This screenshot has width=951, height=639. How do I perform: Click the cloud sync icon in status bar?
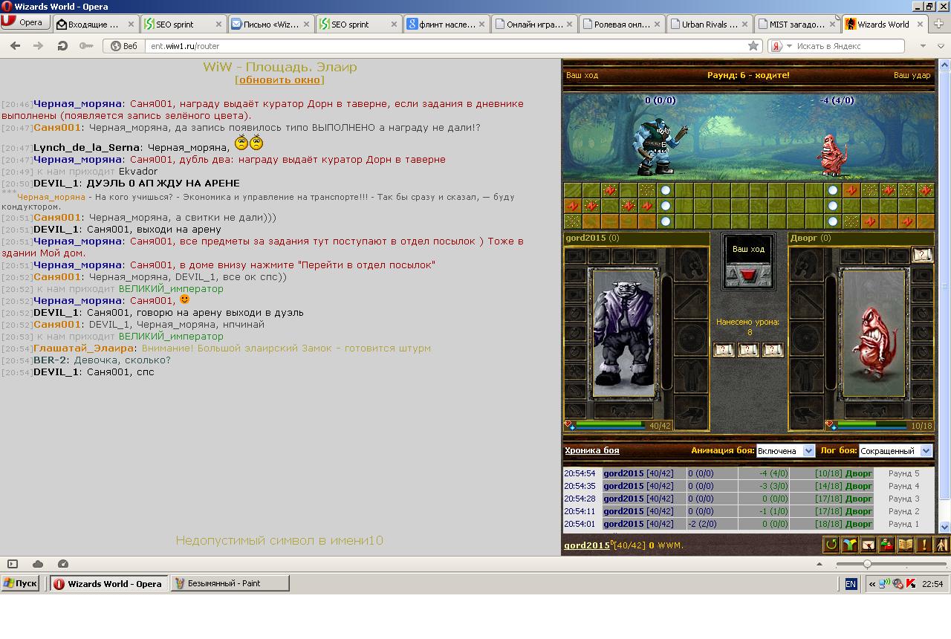(38, 564)
